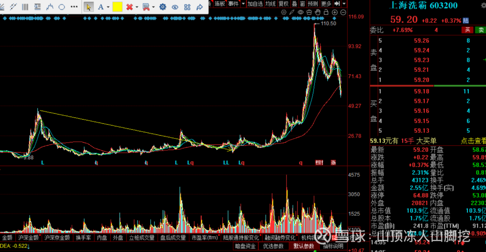
Task: Click the 涨 marker below chart
Action: point(333,162)
